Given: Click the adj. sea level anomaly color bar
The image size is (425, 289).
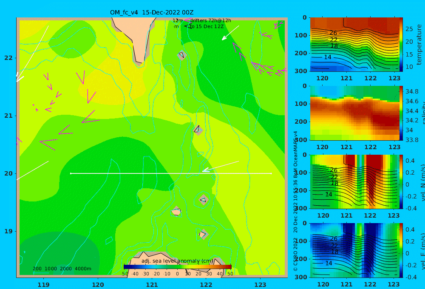Looking at the screenshot, I should 178,267.
